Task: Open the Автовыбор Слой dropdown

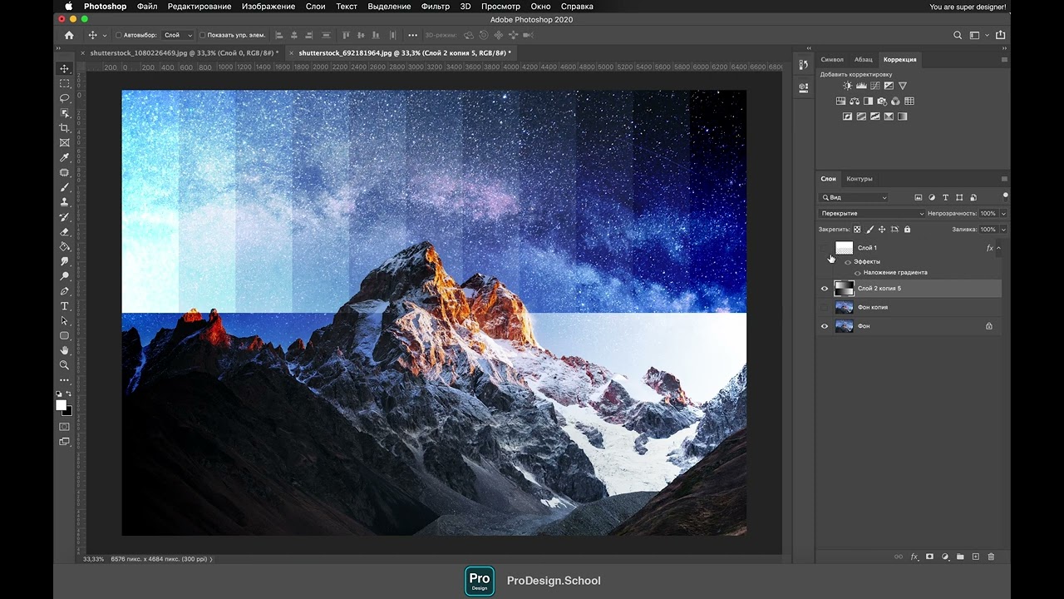Action: click(x=178, y=36)
